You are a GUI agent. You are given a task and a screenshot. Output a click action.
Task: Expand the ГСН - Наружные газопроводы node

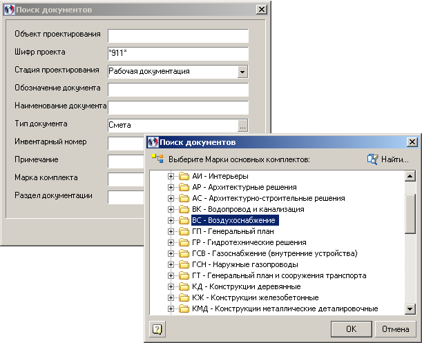[171, 264]
